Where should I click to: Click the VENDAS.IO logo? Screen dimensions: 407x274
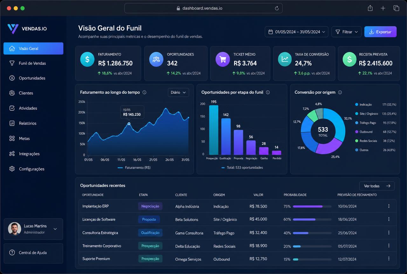pos(27,29)
